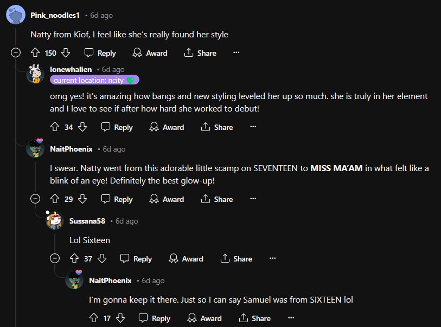
Task: Downvote Pink_noodles1's top comment
Action: [x=66, y=53]
